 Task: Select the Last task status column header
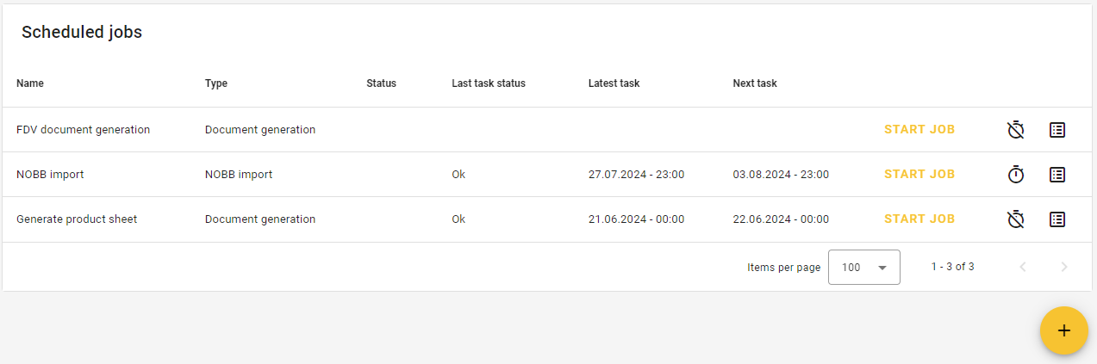click(x=489, y=83)
